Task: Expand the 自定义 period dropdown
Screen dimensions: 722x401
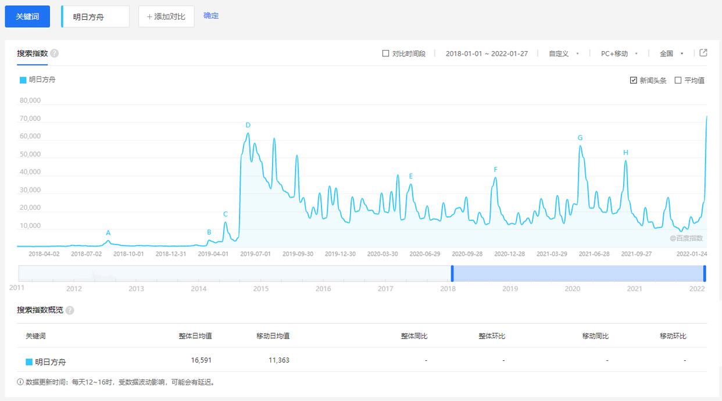Action: coord(564,53)
